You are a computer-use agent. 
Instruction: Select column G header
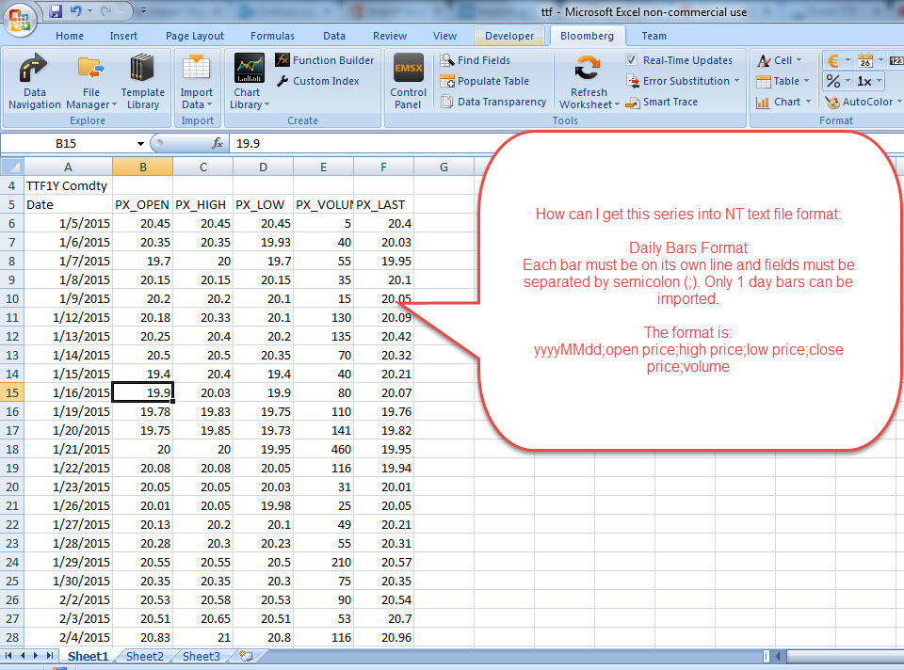(x=444, y=167)
